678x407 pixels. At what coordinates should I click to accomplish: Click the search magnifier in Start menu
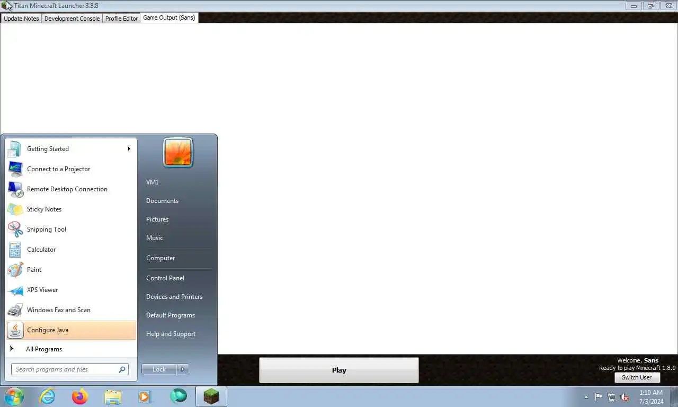tap(122, 369)
